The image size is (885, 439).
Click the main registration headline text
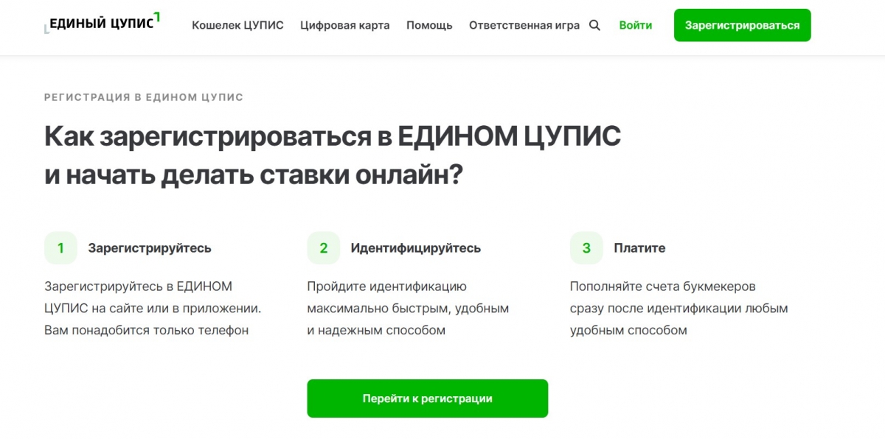pos(333,156)
